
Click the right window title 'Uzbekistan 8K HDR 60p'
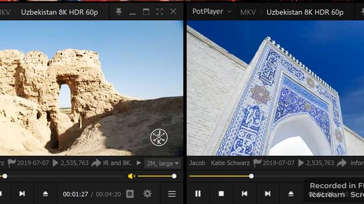point(305,12)
